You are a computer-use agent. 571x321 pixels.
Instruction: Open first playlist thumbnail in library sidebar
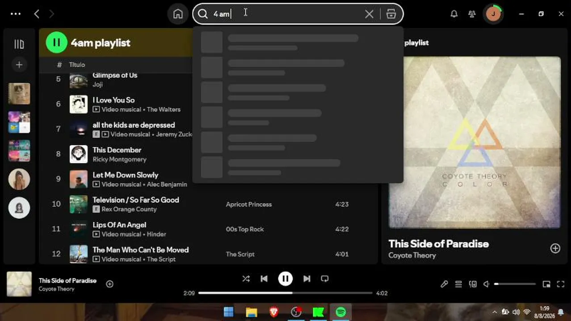click(19, 94)
